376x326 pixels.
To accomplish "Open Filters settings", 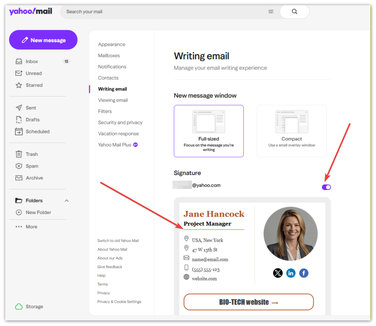I will (x=105, y=112).
